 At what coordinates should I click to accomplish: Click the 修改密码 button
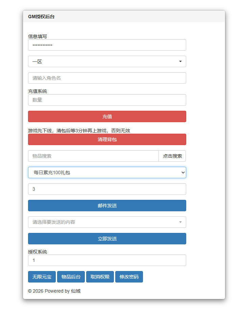129,277
